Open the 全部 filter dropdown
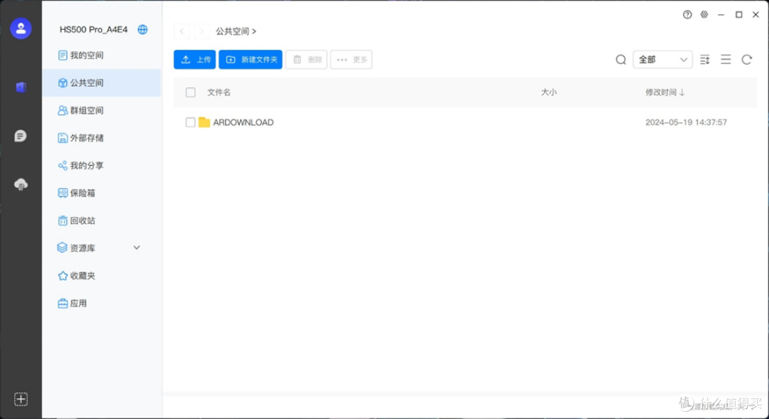This screenshot has height=419, width=769. click(663, 60)
